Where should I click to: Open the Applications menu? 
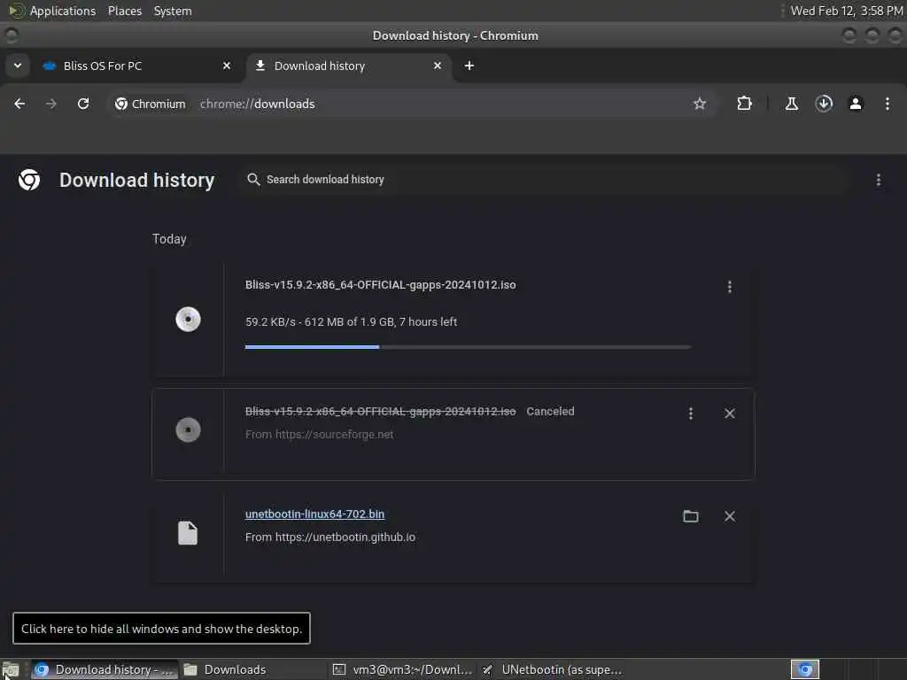63,11
